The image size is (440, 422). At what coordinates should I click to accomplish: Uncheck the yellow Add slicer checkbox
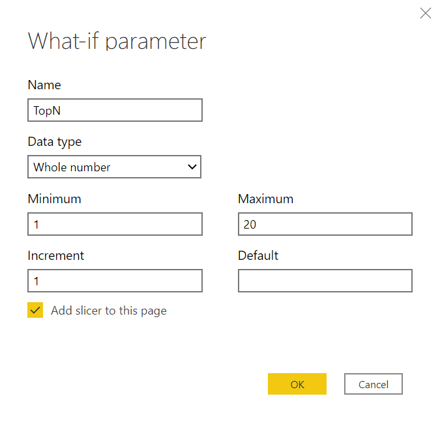tap(35, 310)
